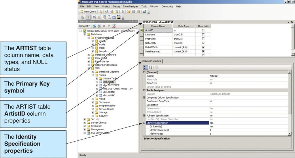Uncheck Allow Nulls for DateOfBirth
The image size is (295, 158).
(x=203, y=47)
